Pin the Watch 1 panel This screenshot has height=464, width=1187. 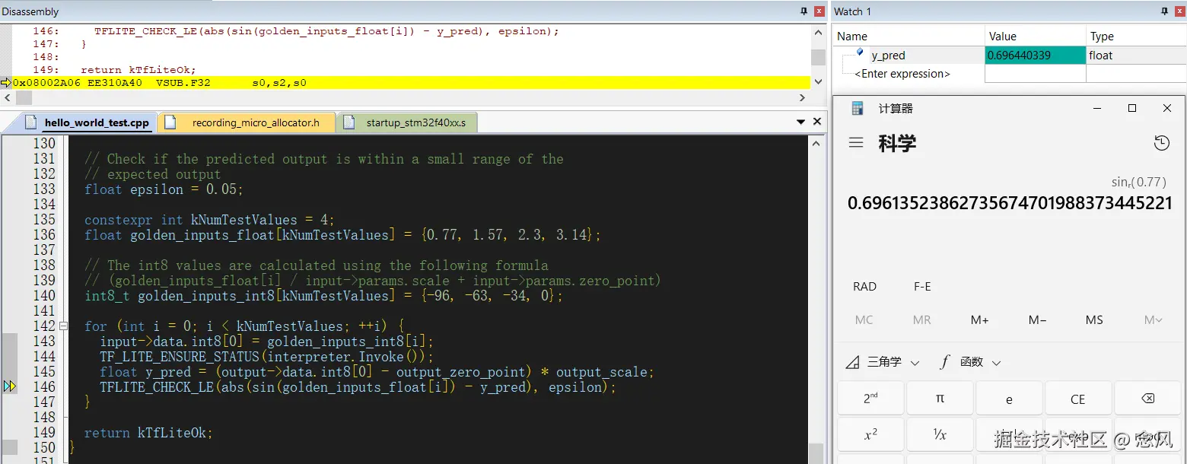1163,11
